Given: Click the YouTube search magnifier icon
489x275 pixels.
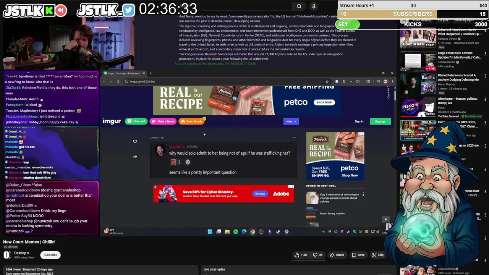Looking at the screenshot, I should point(299,6).
